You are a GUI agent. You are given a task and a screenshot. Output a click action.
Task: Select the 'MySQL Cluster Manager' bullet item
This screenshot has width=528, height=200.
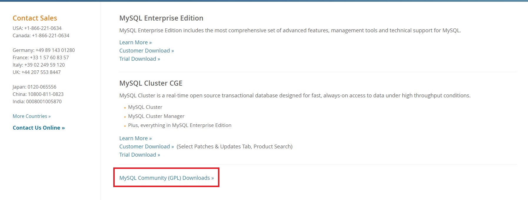(156, 116)
